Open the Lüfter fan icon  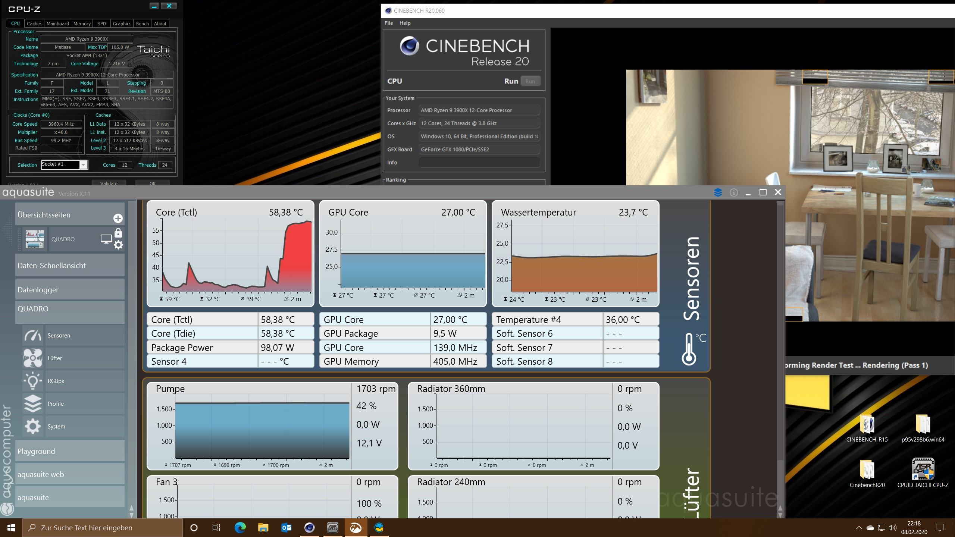coord(33,358)
